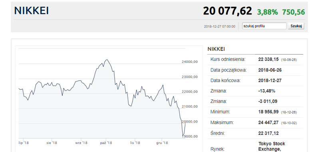314x152 pixels.
Task: Click the lip '18 axis label
Action: click(x=23, y=143)
